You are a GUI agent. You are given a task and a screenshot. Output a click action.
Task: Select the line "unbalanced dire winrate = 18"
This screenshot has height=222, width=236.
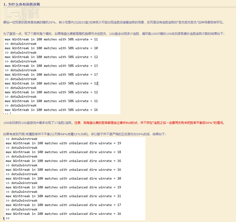click(63, 152)
